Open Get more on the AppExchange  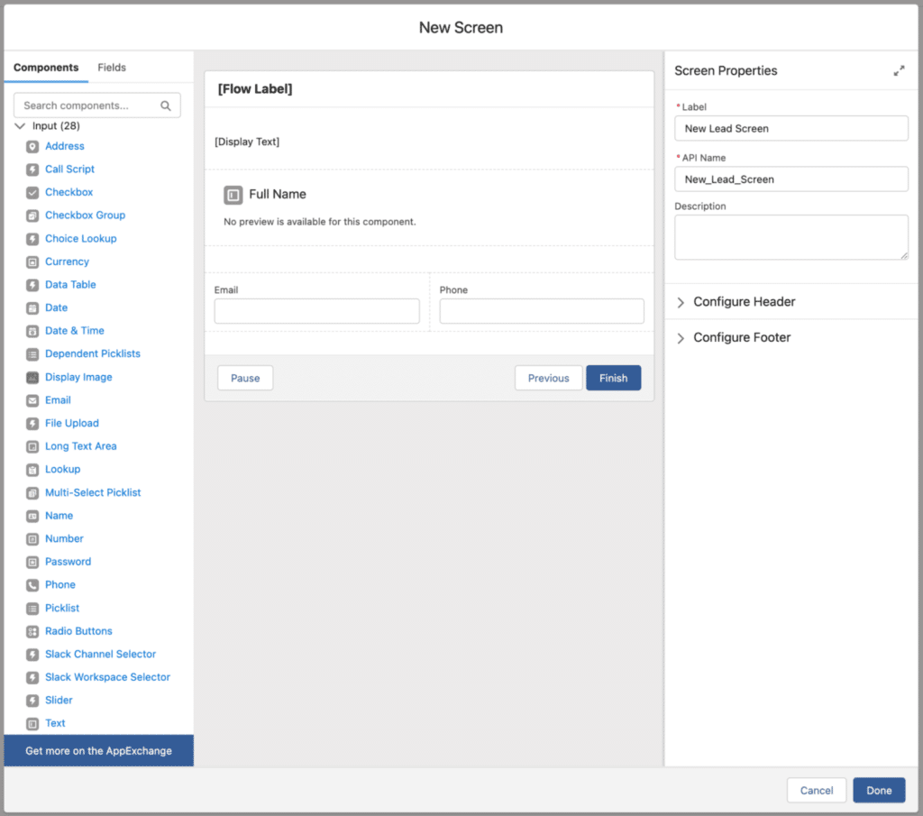point(98,750)
